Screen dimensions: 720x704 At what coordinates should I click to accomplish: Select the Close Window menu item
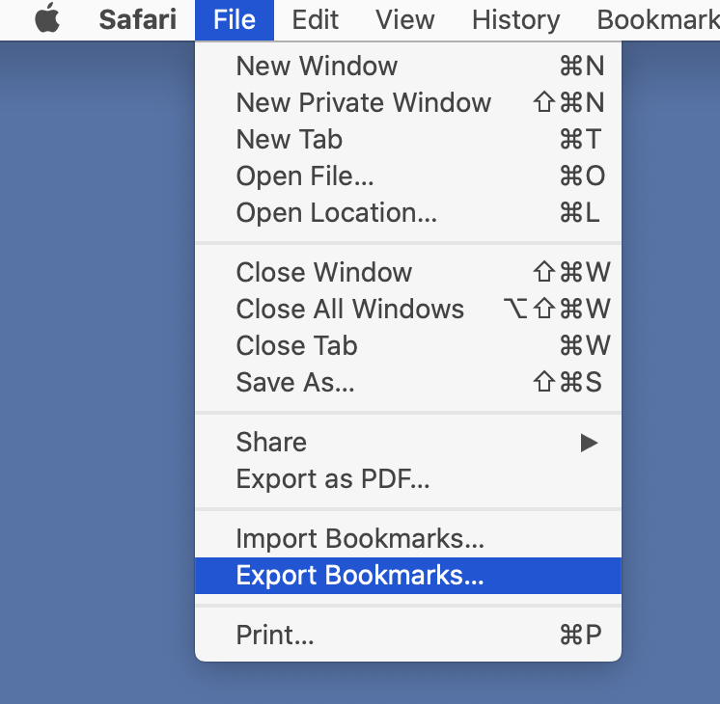point(324,272)
